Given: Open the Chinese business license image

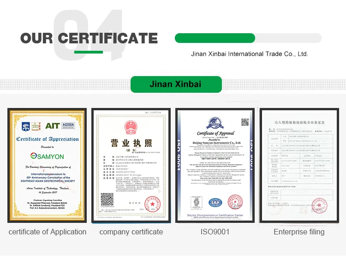Looking at the screenshot, I should [x=131, y=165].
